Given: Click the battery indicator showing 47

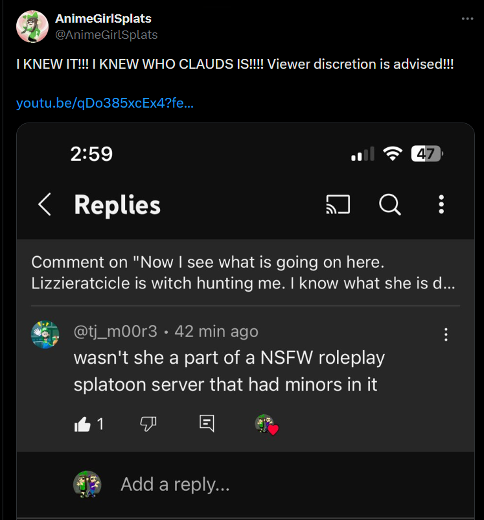Looking at the screenshot, I should pos(427,154).
